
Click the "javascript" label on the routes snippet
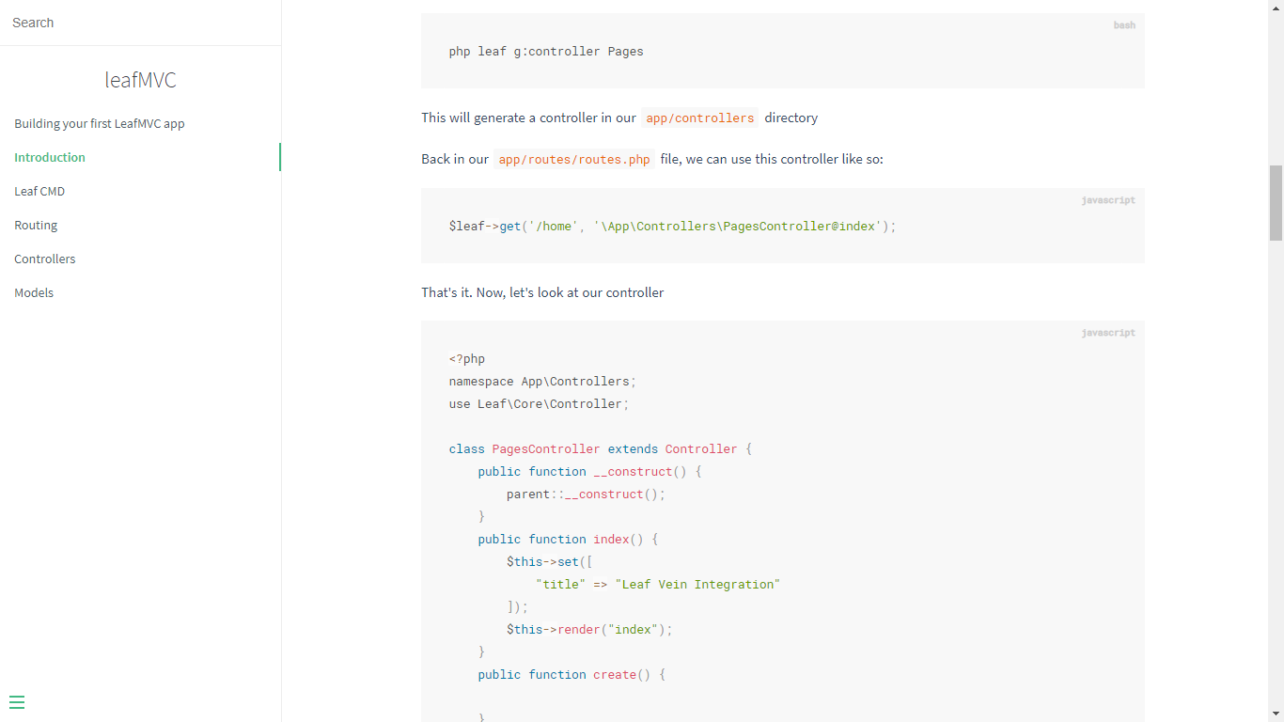[x=1108, y=199]
